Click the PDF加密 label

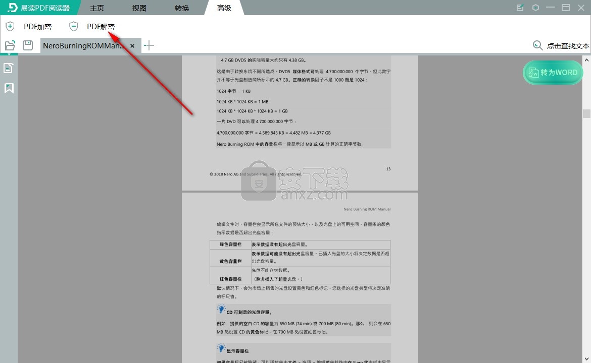pyautogui.click(x=38, y=26)
